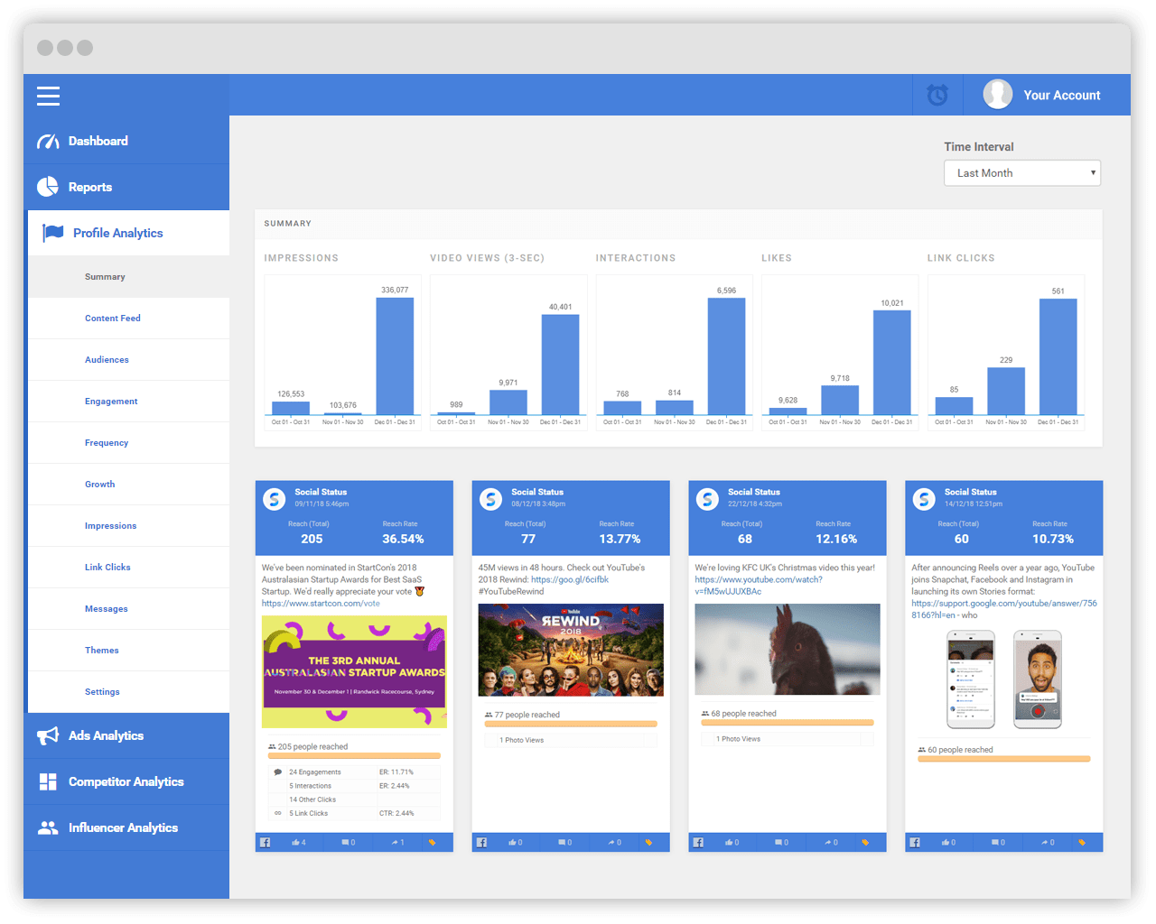The image size is (1156, 924).
Task: Open the hamburger menu in the sidebar
Action: point(48,96)
